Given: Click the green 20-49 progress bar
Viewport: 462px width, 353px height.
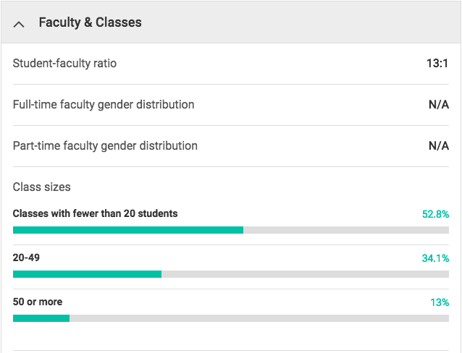Looking at the screenshot, I should [87, 274].
